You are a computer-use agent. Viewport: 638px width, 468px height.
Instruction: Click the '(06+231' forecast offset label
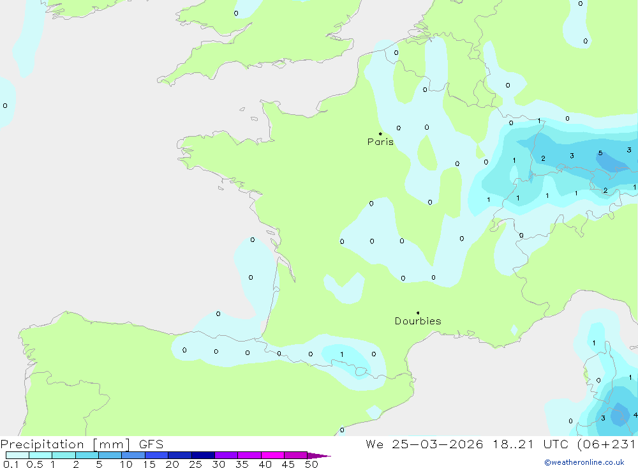coord(607,444)
